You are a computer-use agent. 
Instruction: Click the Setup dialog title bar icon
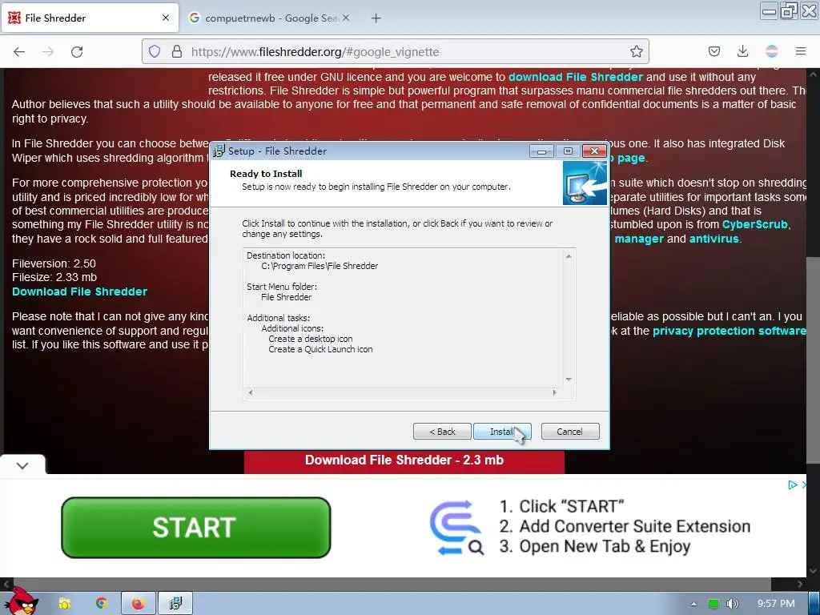pos(219,151)
